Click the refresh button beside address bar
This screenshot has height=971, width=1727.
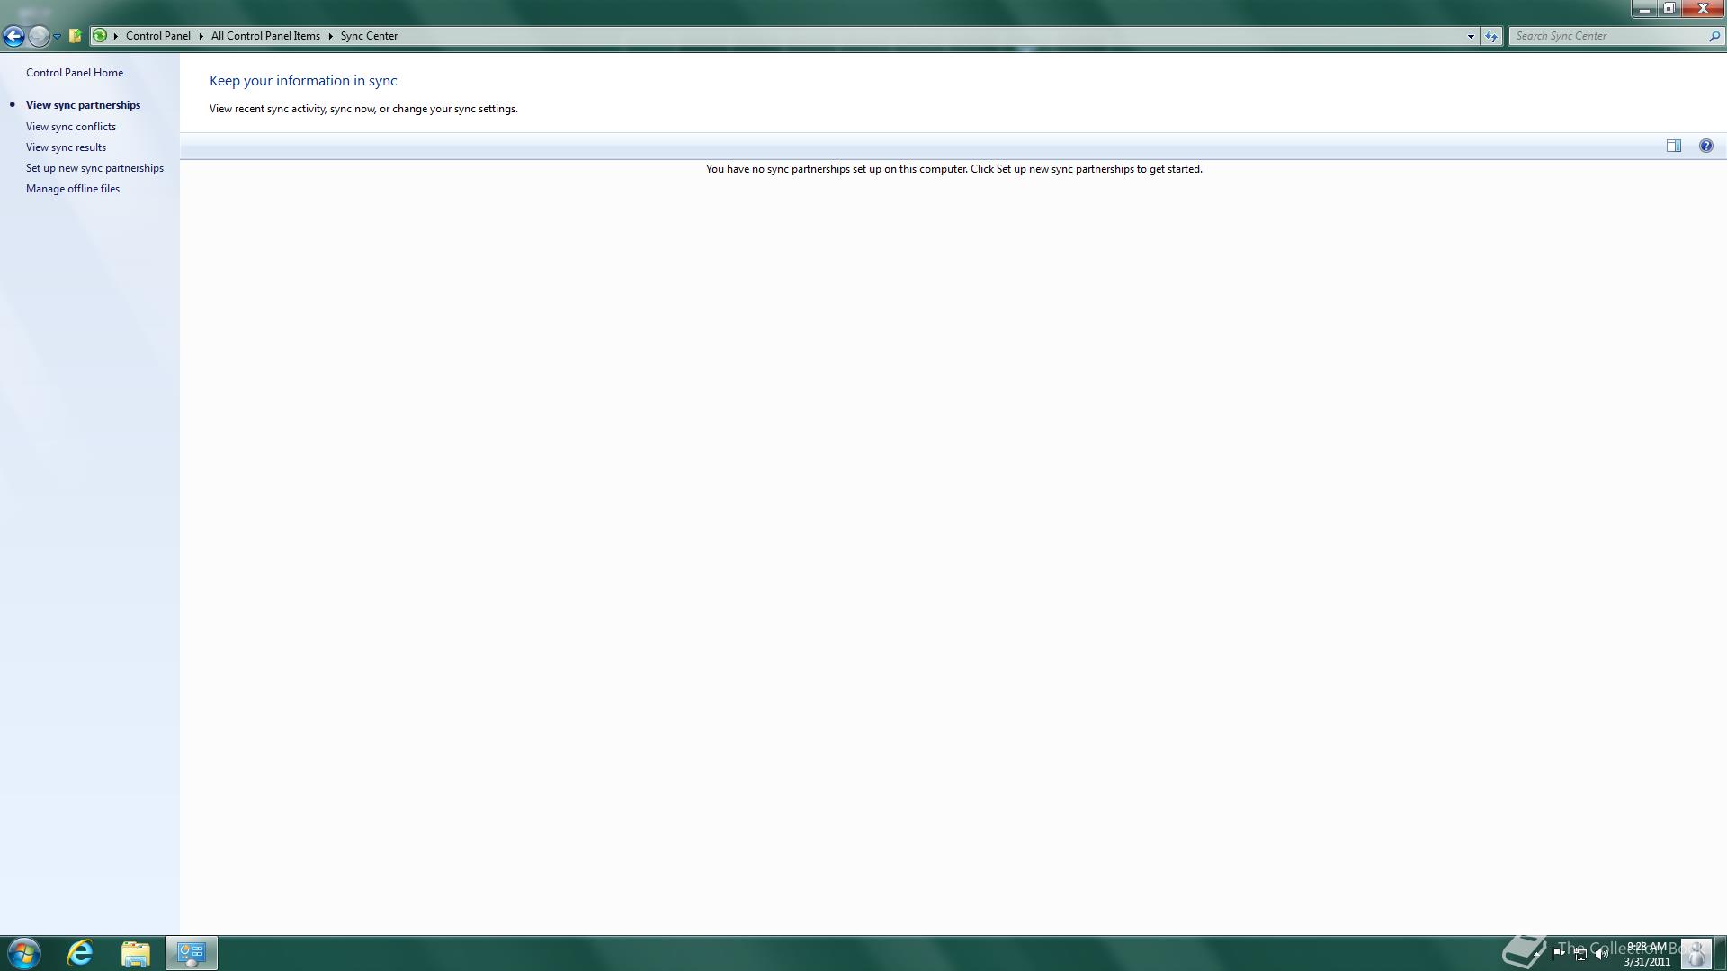tap(1491, 36)
